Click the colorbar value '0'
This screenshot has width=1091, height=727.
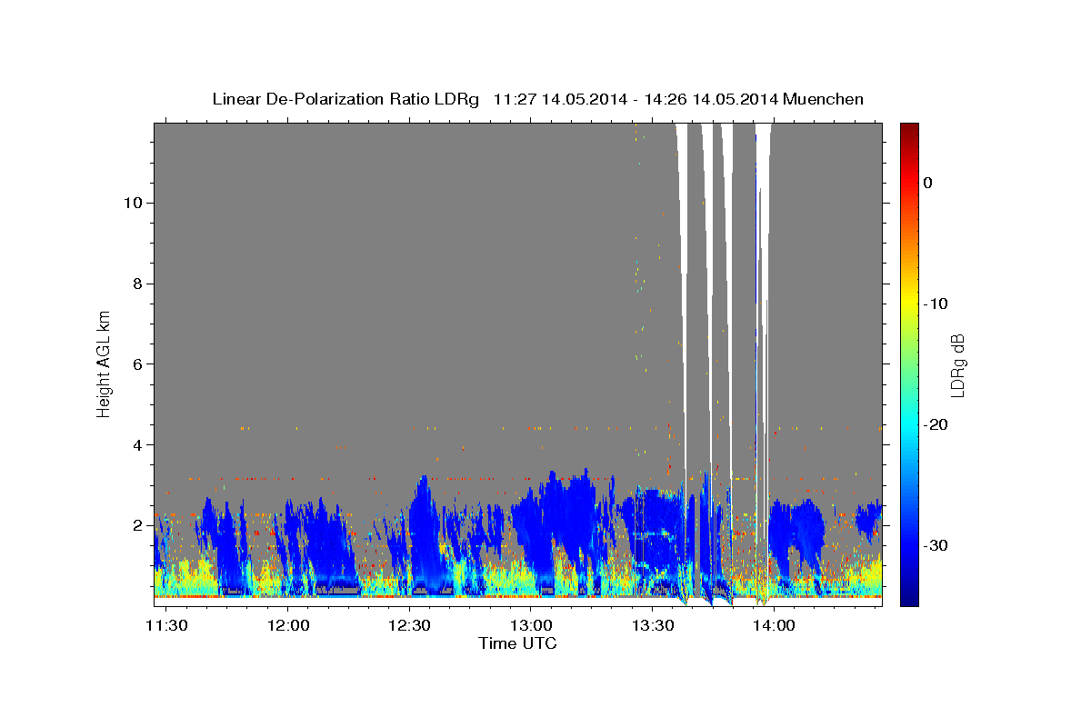click(x=928, y=183)
